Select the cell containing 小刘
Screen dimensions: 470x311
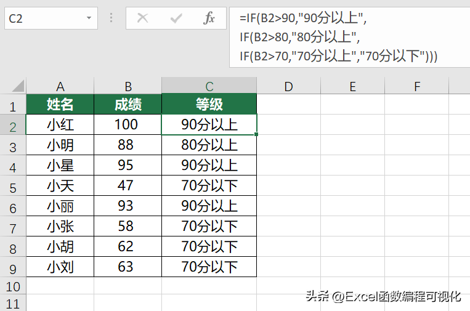click(60, 267)
